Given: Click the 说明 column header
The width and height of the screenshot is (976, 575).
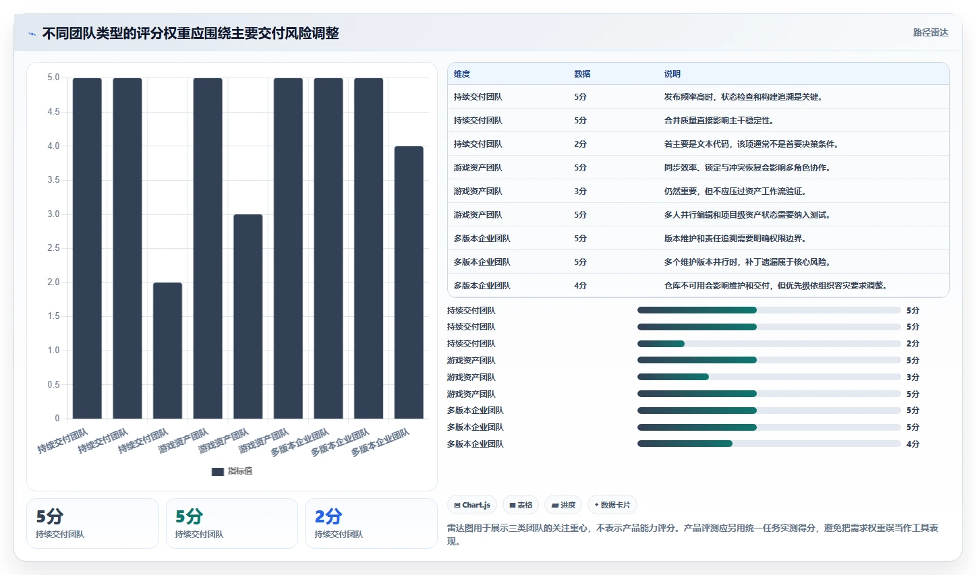Looking at the screenshot, I should point(672,74).
